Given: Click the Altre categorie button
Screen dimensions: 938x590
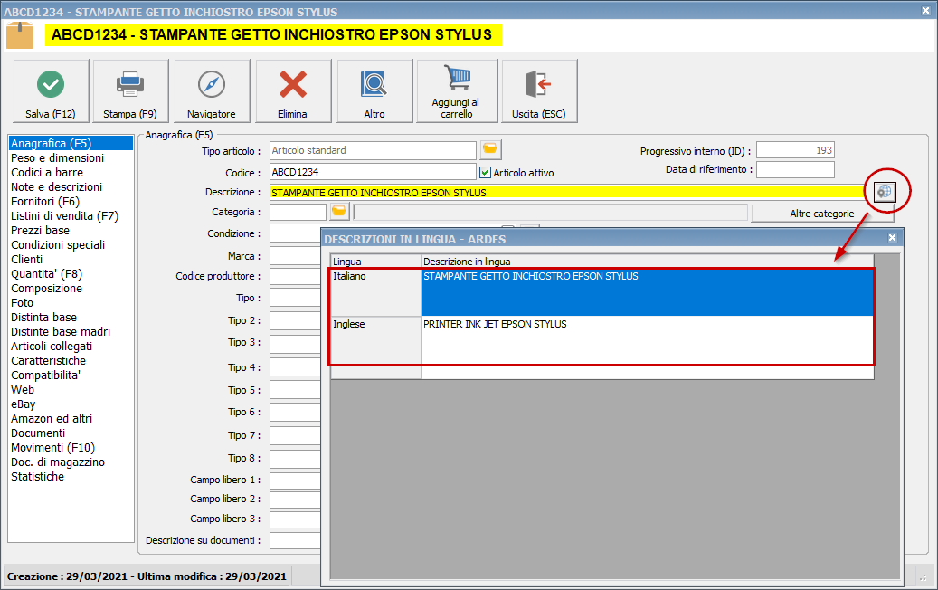Looking at the screenshot, I should click(822, 214).
